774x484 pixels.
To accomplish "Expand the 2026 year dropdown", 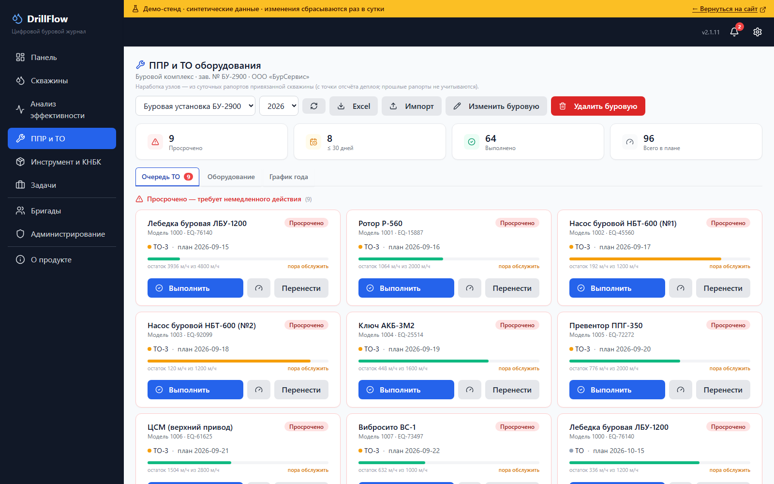I will [279, 106].
